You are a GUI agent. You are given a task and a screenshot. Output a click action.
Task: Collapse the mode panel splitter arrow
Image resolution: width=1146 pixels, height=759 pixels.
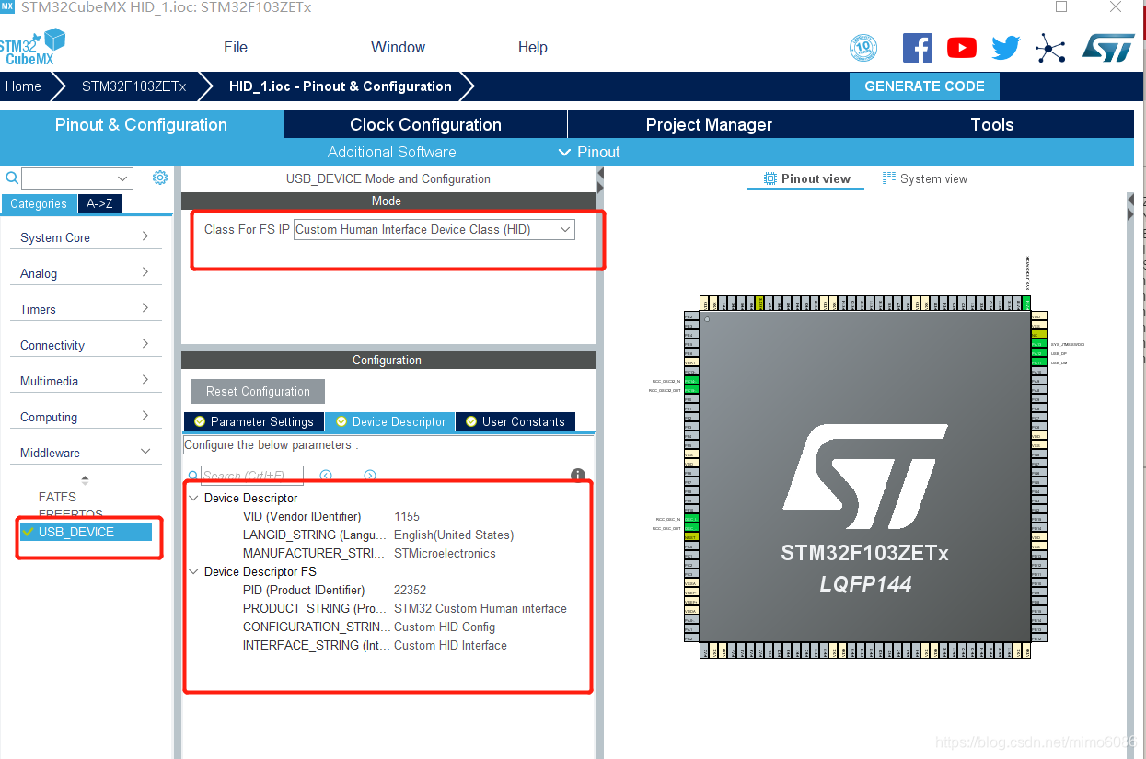pyautogui.click(x=600, y=173)
